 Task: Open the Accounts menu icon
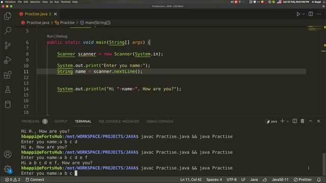pos(8,155)
